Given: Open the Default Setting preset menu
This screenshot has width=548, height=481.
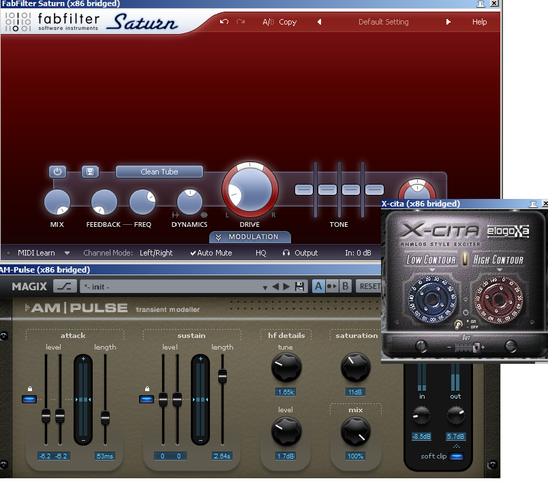Looking at the screenshot, I should (383, 22).
